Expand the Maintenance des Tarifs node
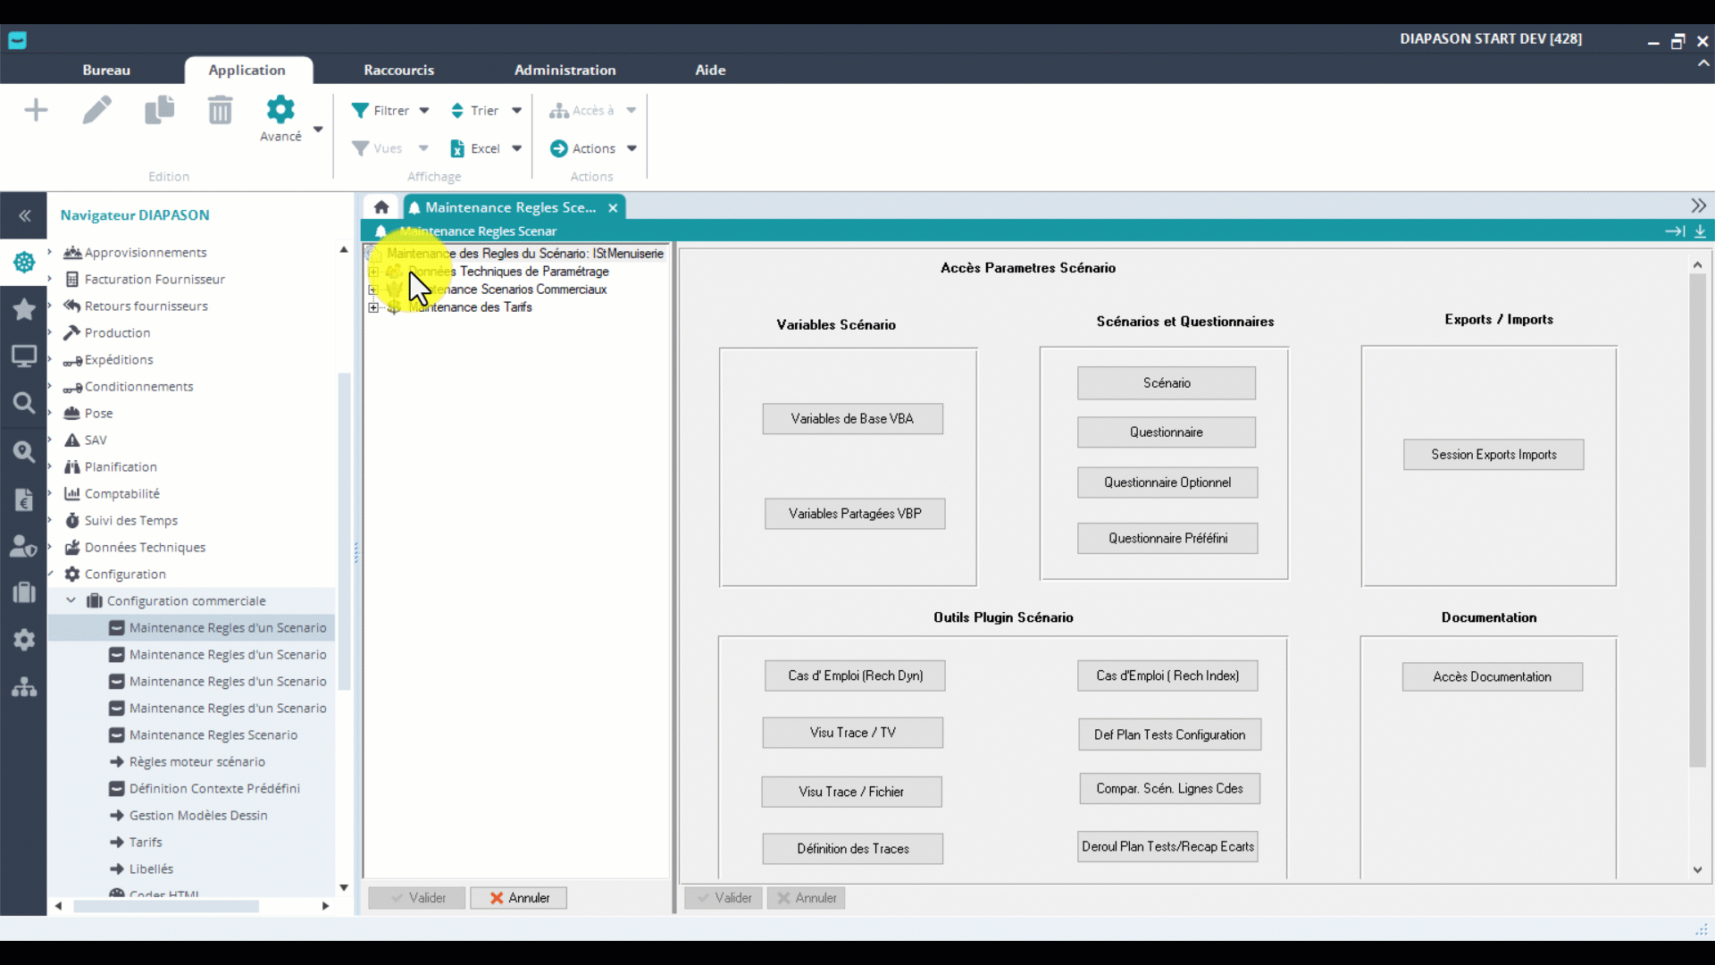 click(373, 307)
